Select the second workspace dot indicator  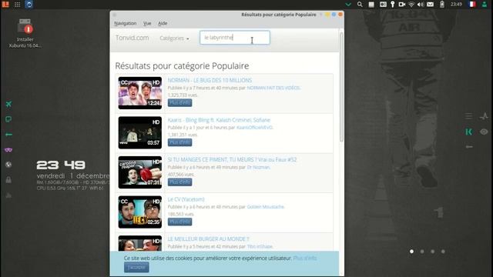click(422, 252)
